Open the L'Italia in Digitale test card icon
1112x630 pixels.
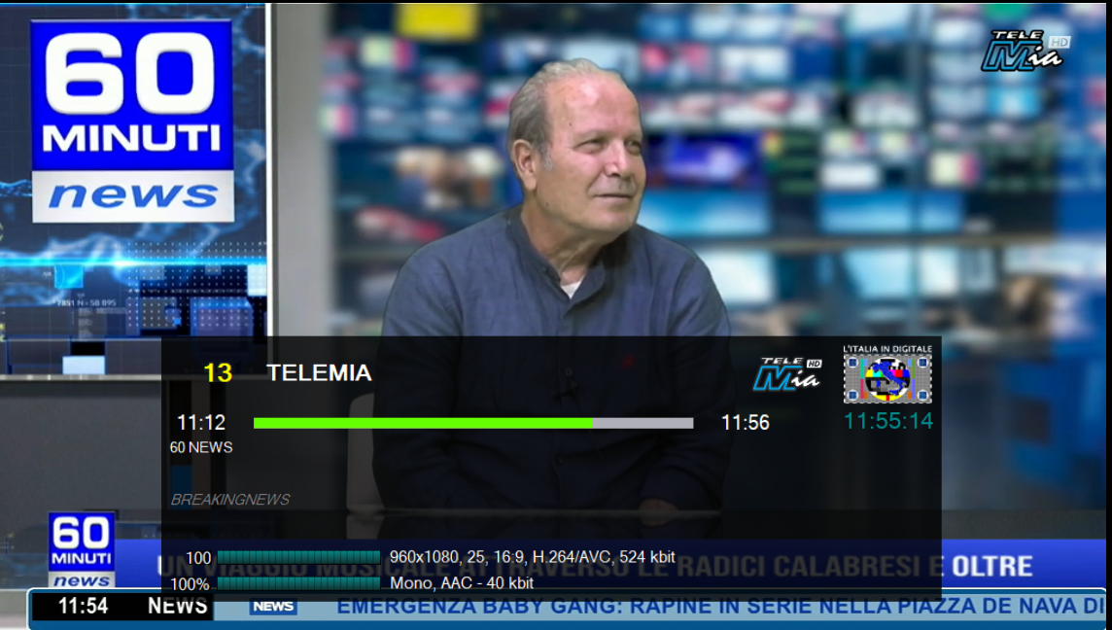[x=887, y=374]
